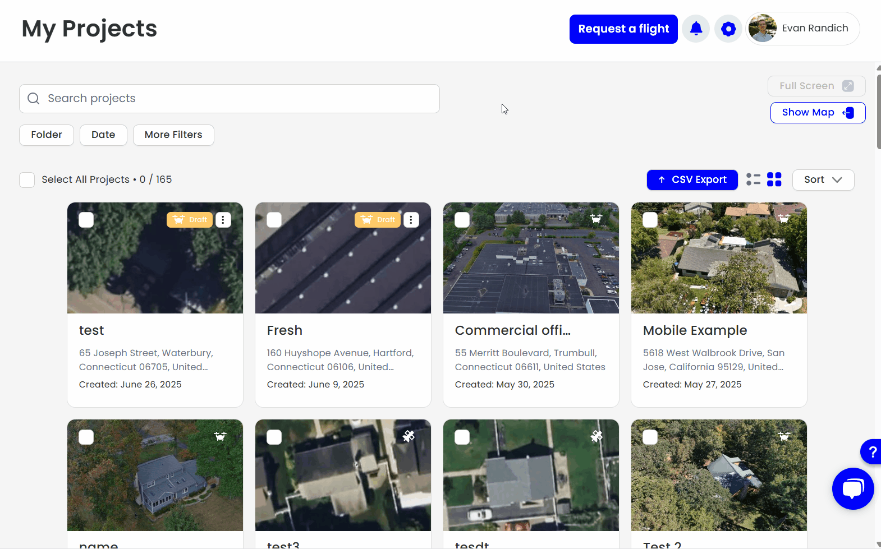Check the tesdt project checkbox
The image size is (881, 549).
(462, 437)
